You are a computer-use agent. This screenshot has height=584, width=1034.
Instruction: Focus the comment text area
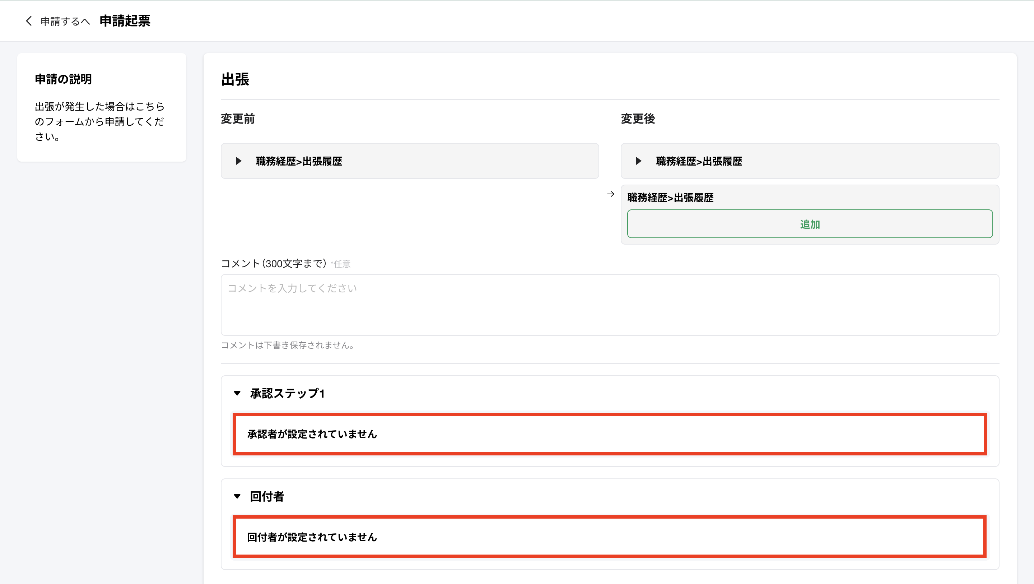pos(609,305)
